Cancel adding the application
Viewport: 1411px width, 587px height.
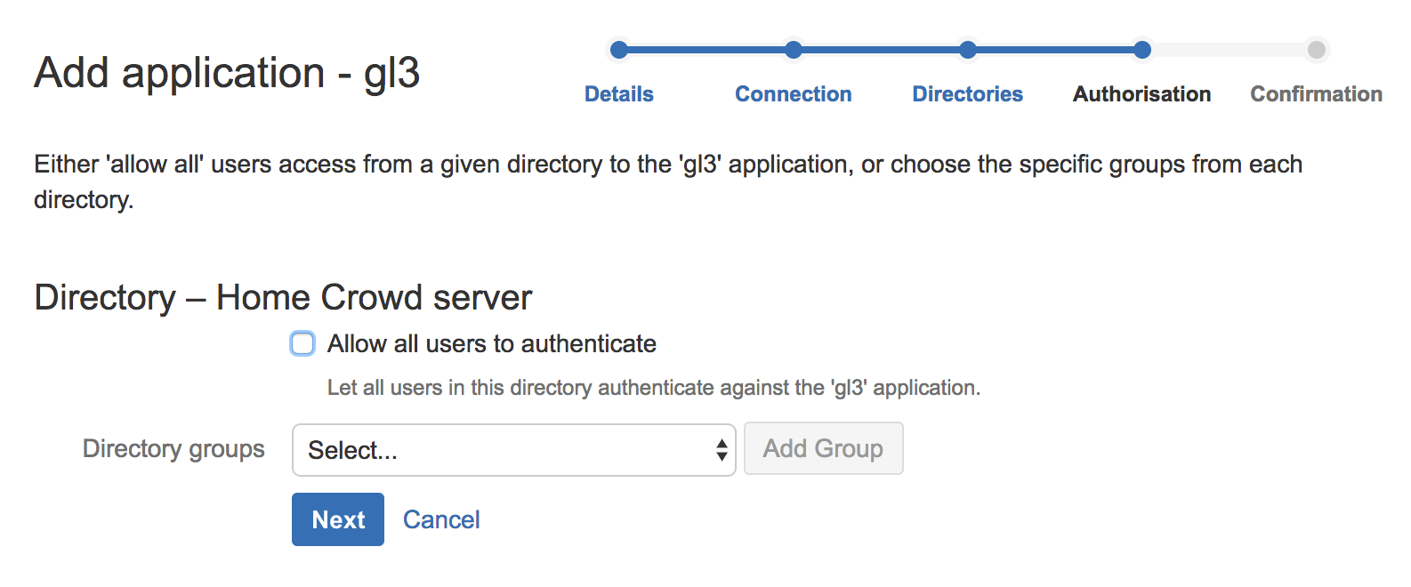pyautogui.click(x=441, y=519)
